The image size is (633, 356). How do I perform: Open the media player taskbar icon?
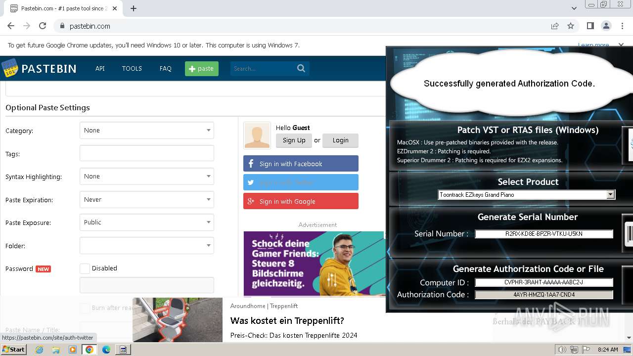click(x=73, y=350)
